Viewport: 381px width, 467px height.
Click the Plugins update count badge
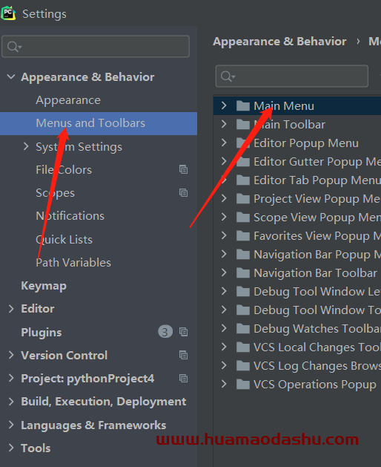pyautogui.click(x=165, y=332)
